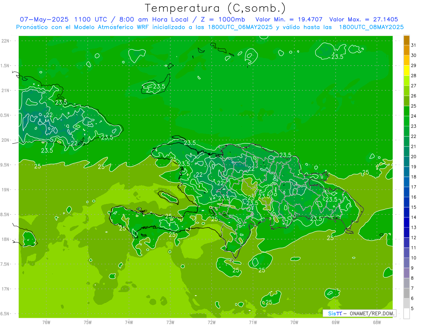Viewport: 423px width, 327px height.
Task: Click color scale value 27
Action: [x=414, y=86]
